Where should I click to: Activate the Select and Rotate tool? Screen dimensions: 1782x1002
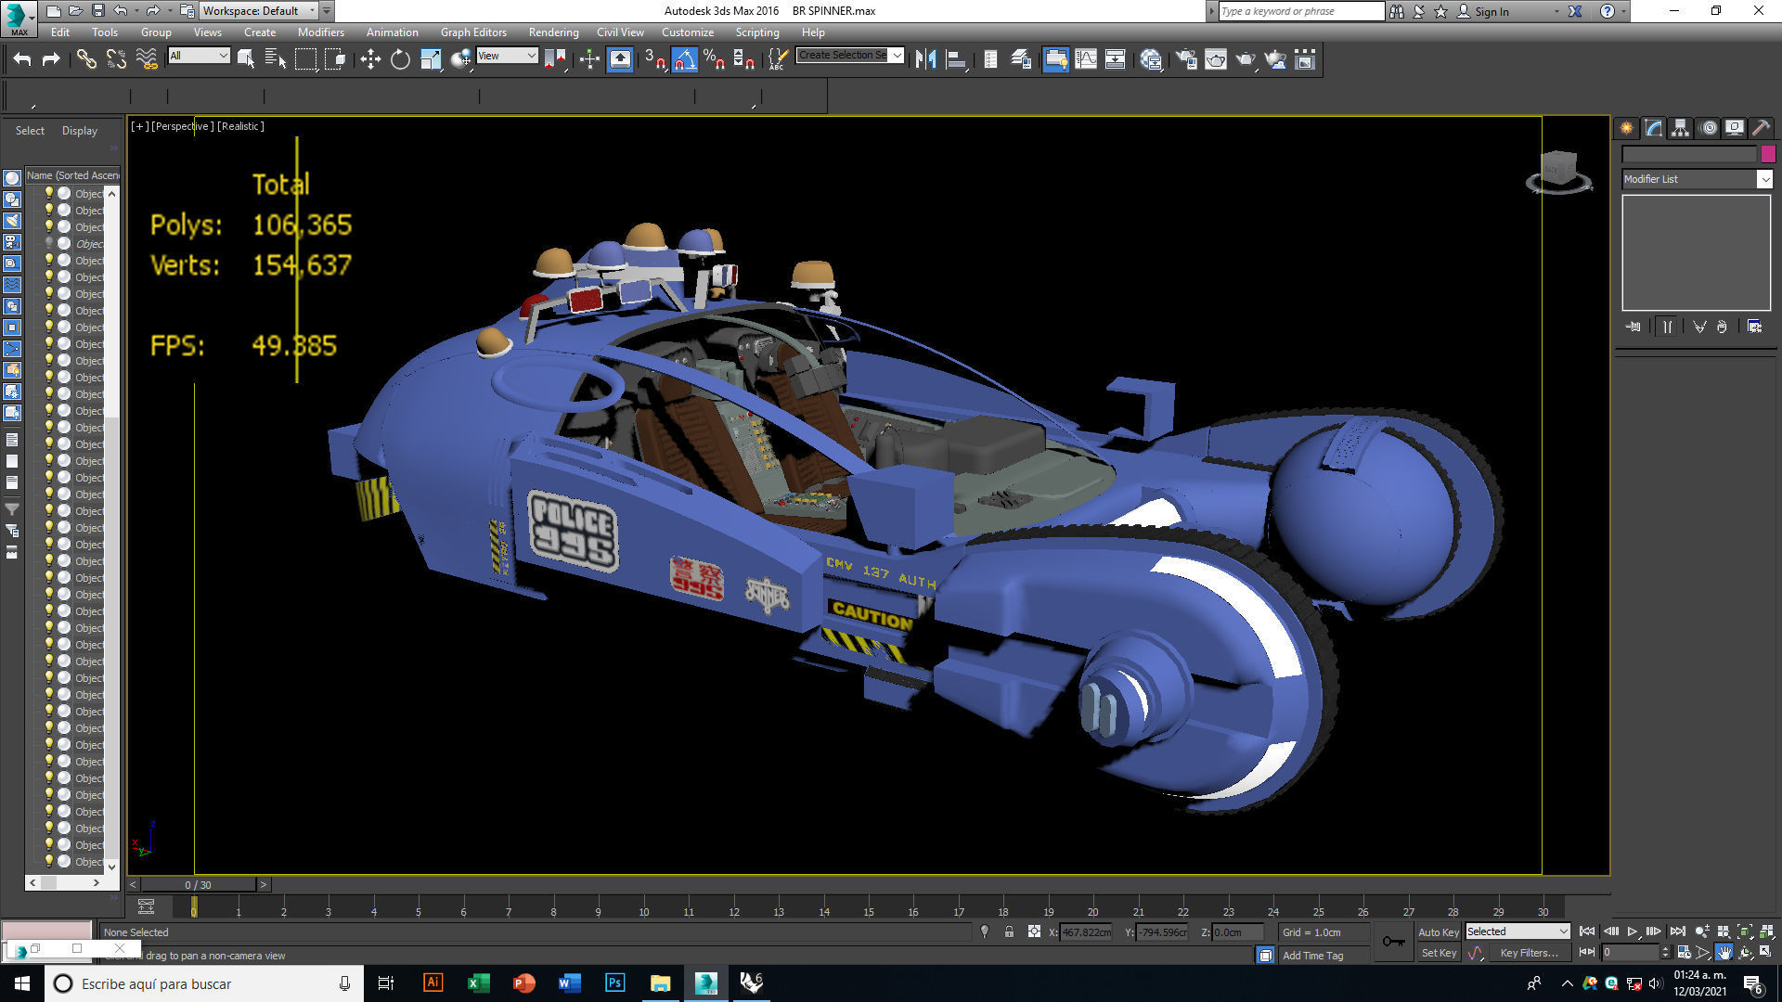click(400, 59)
